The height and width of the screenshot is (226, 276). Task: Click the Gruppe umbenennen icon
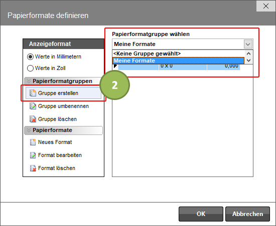point(33,106)
